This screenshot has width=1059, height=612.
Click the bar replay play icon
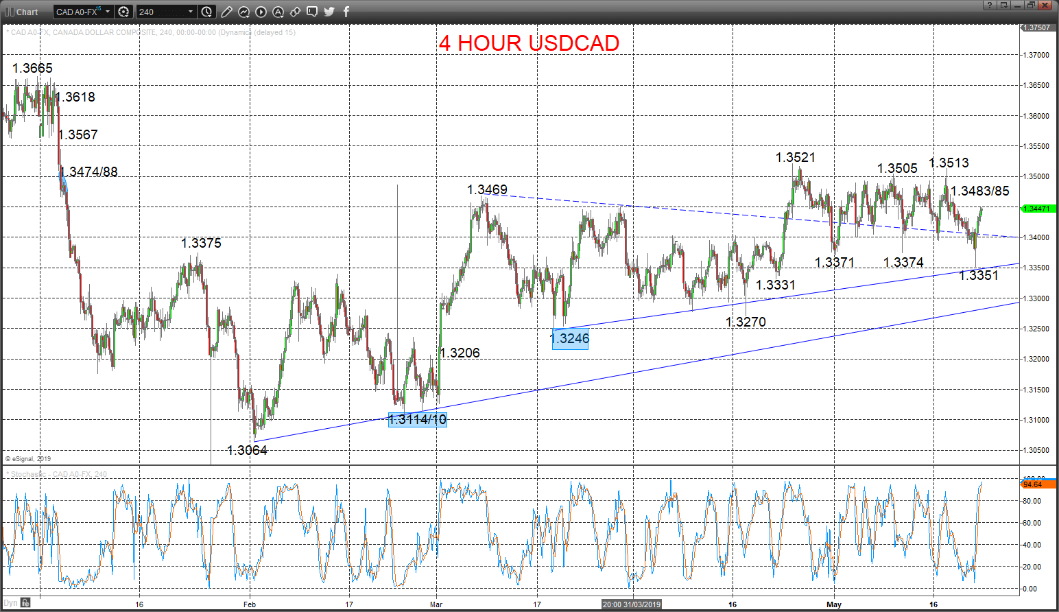coord(261,12)
